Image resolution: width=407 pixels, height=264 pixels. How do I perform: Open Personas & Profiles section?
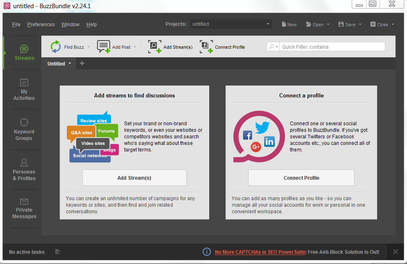[24, 169]
